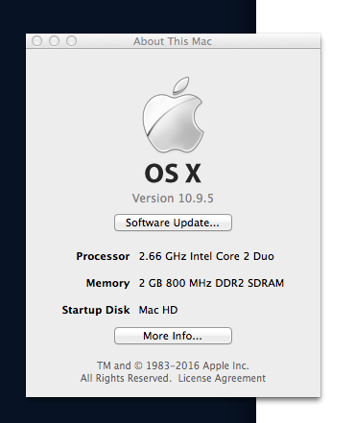The width and height of the screenshot is (355, 423).
Task: Click the Memory label
Action: 107,283
